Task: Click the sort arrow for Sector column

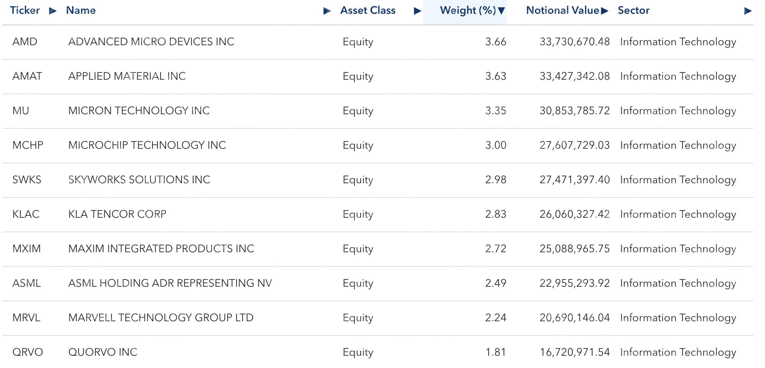Action: click(x=747, y=11)
